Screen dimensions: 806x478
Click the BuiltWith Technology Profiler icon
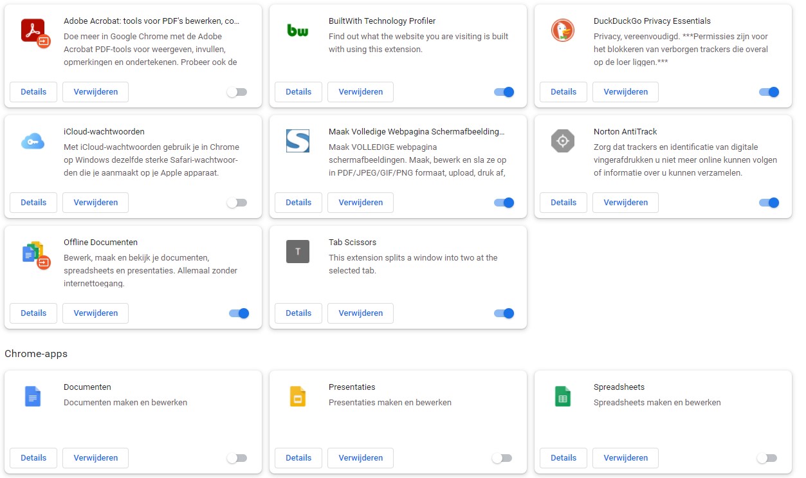tap(298, 30)
